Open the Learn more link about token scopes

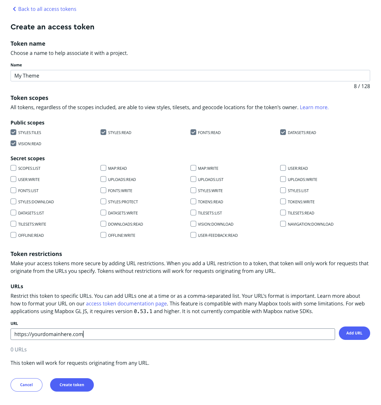tap(314, 107)
